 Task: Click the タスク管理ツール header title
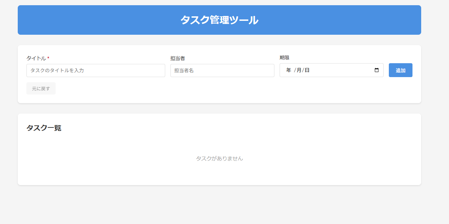(219, 20)
